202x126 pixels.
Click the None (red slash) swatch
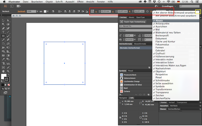tap(9, 85)
